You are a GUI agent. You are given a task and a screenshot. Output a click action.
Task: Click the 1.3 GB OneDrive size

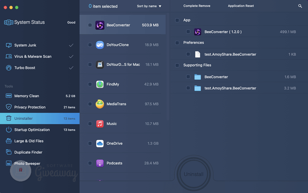point(153,143)
